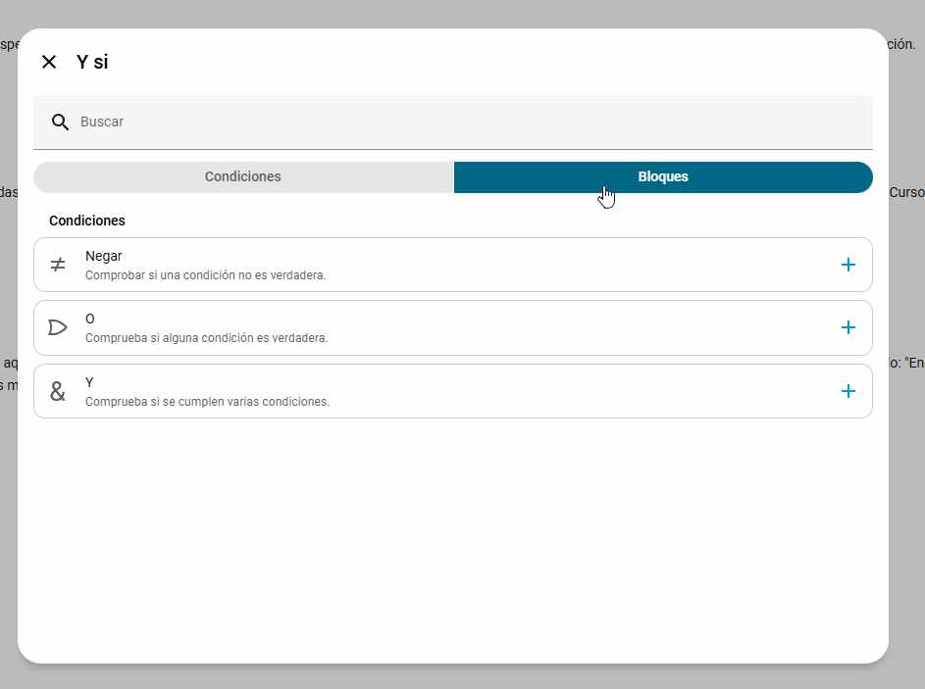Click "Comprueba si alguna condición es verdadera" text
The image size is (925, 689).
click(x=206, y=338)
